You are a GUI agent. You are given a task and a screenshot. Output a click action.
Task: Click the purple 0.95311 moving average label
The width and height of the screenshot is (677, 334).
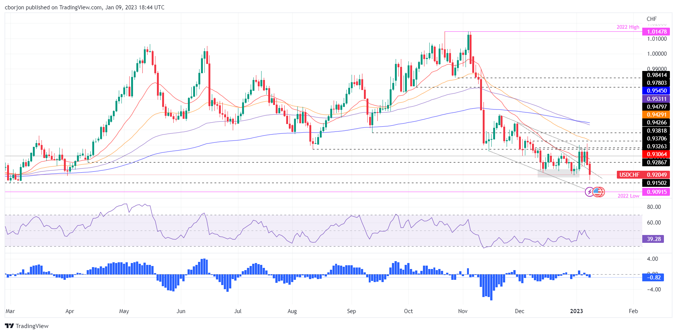656,99
